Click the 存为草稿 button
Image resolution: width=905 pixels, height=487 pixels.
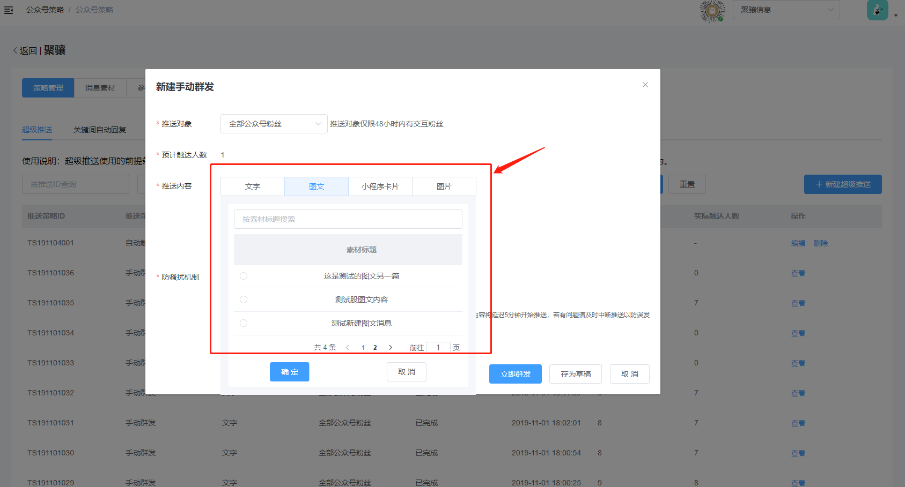tap(575, 374)
